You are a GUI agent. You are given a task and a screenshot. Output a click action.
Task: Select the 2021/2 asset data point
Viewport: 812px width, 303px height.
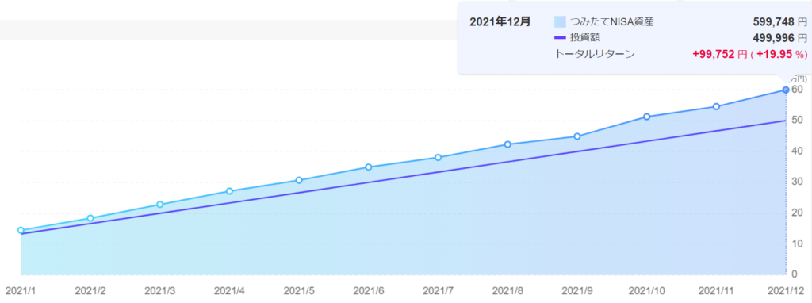[90, 219]
